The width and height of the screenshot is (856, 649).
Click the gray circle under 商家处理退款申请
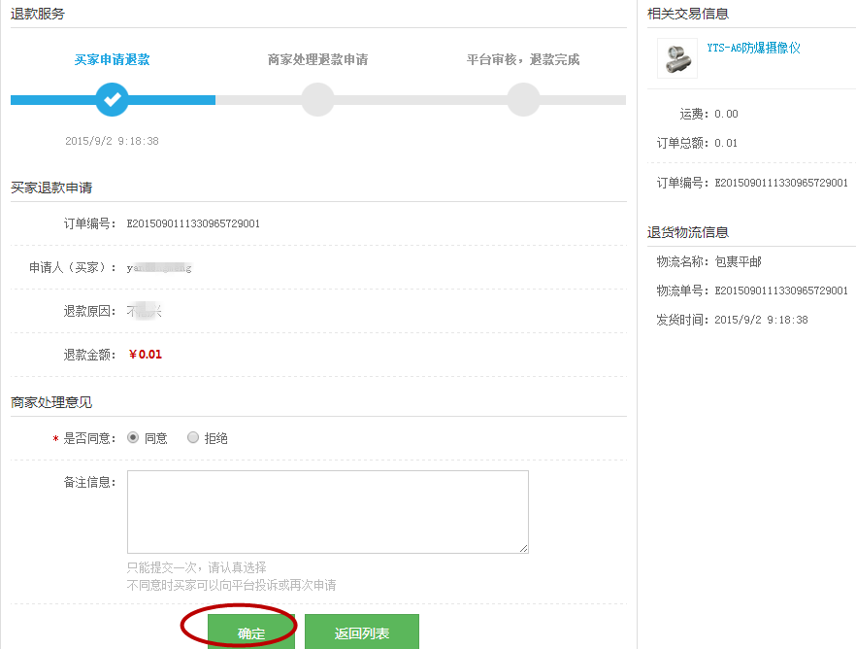(x=317, y=99)
